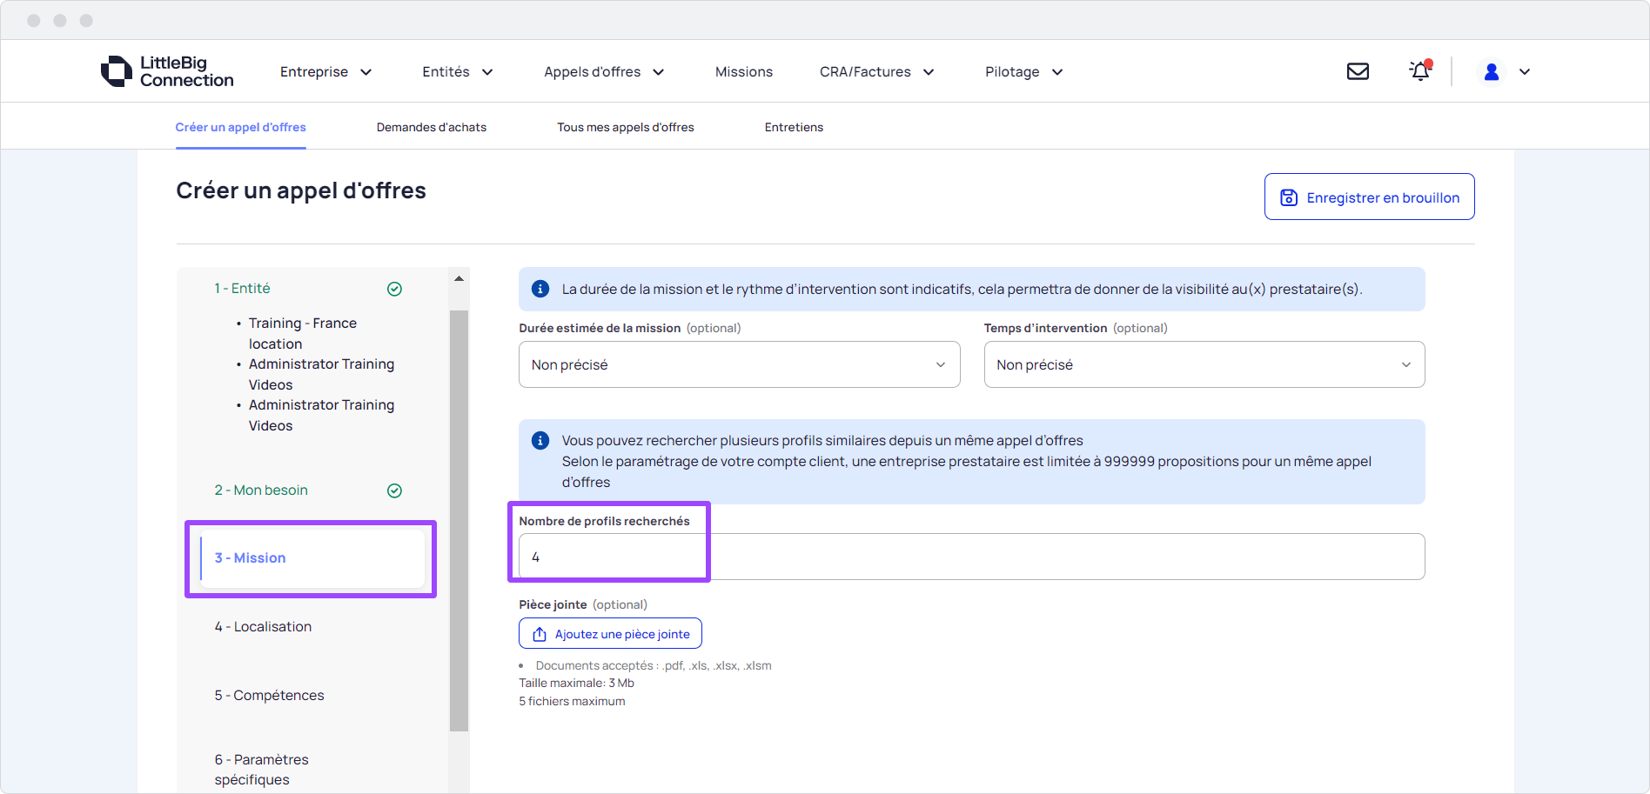This screenshot has height=794, width=1650.
Task: Click the Documents acceptés text line
Action: click(x=654, y=665)
